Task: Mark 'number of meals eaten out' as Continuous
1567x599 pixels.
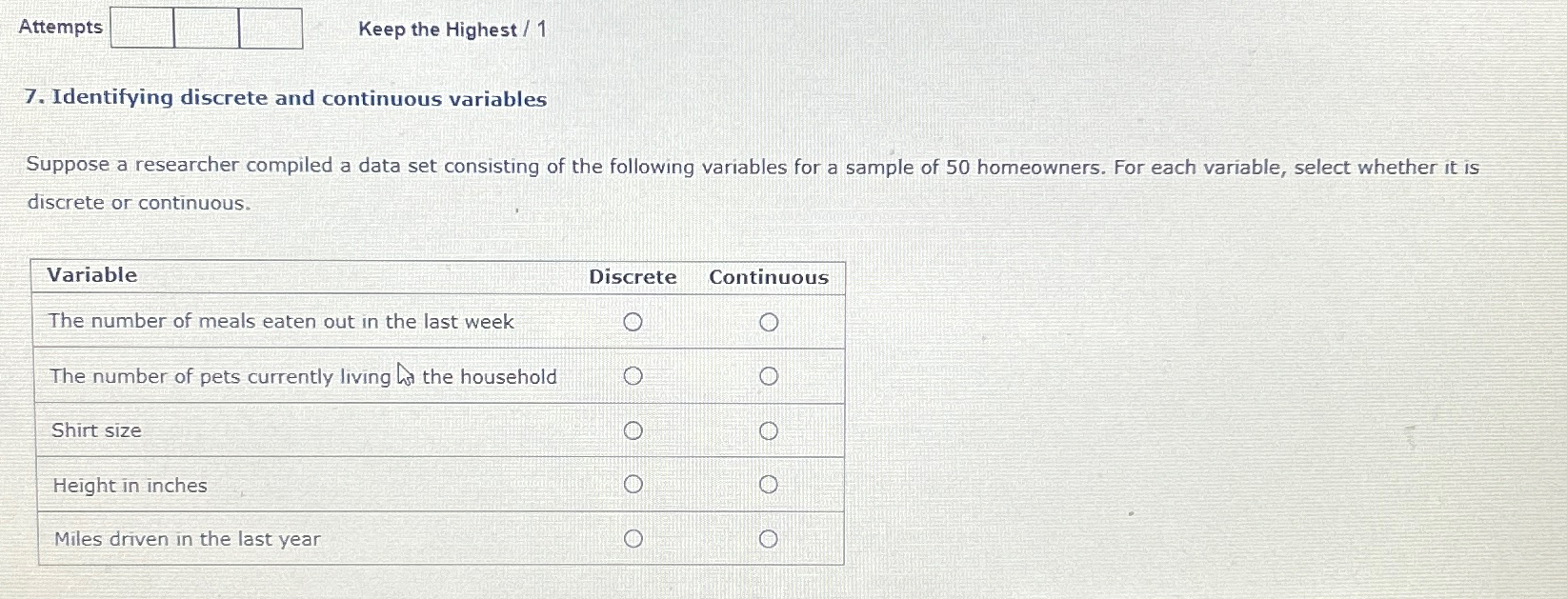Action: [770, 321]
